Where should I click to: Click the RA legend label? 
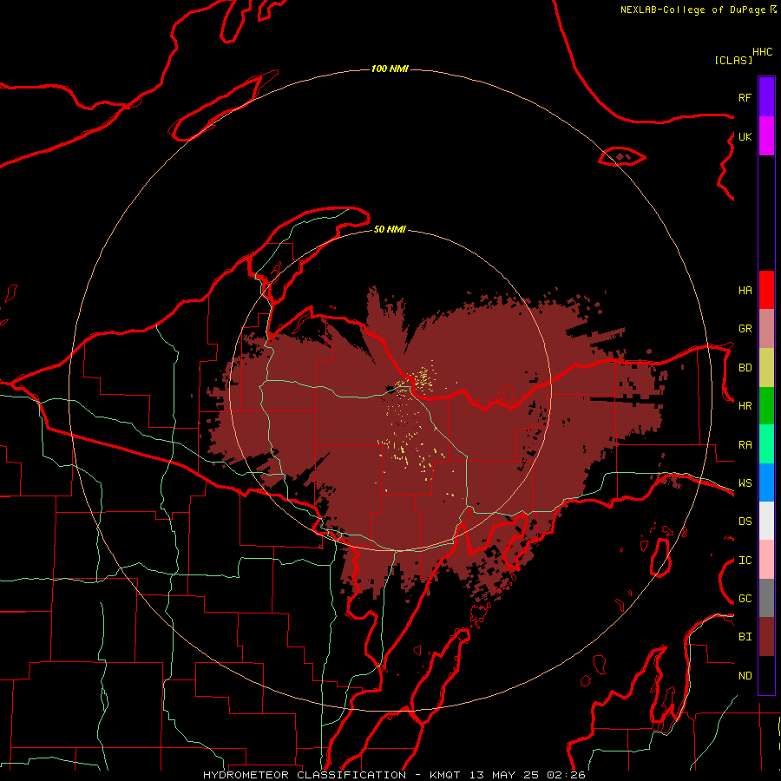[x=745, y=445]
